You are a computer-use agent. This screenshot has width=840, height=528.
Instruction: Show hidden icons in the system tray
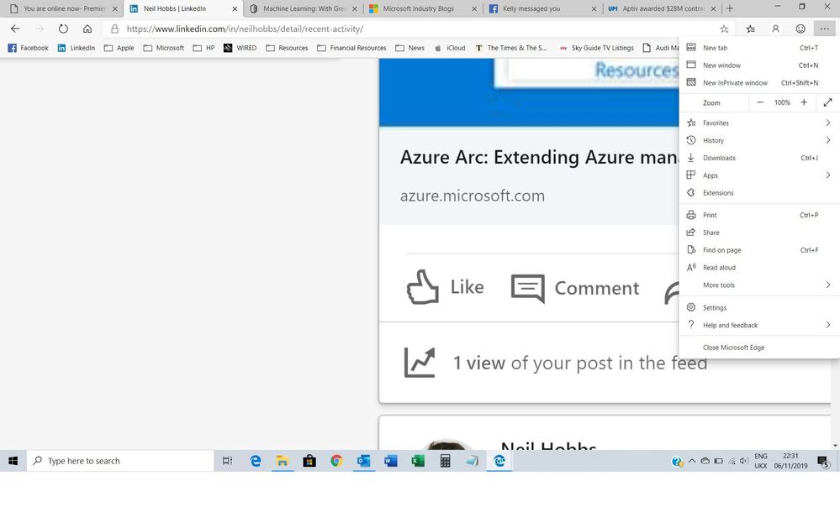pos(691,461)
